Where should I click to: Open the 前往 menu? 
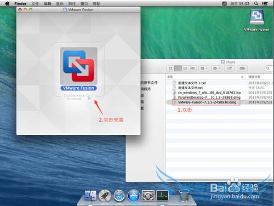tap(72, 3)
